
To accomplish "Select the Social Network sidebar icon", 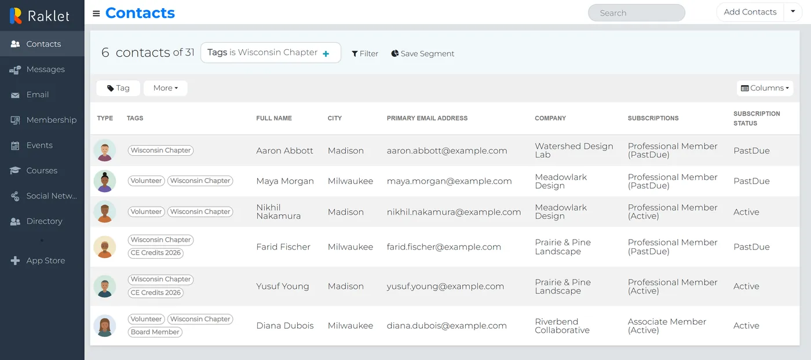I will click(16, 196).
